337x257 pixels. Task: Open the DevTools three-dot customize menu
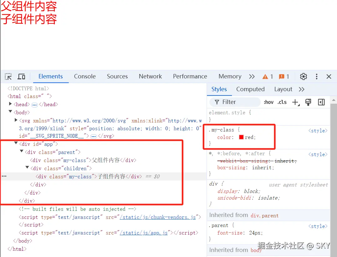[x=317, y=77]
